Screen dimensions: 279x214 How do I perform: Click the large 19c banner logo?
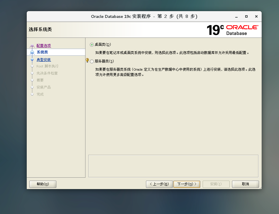click(x=214, y=29)
